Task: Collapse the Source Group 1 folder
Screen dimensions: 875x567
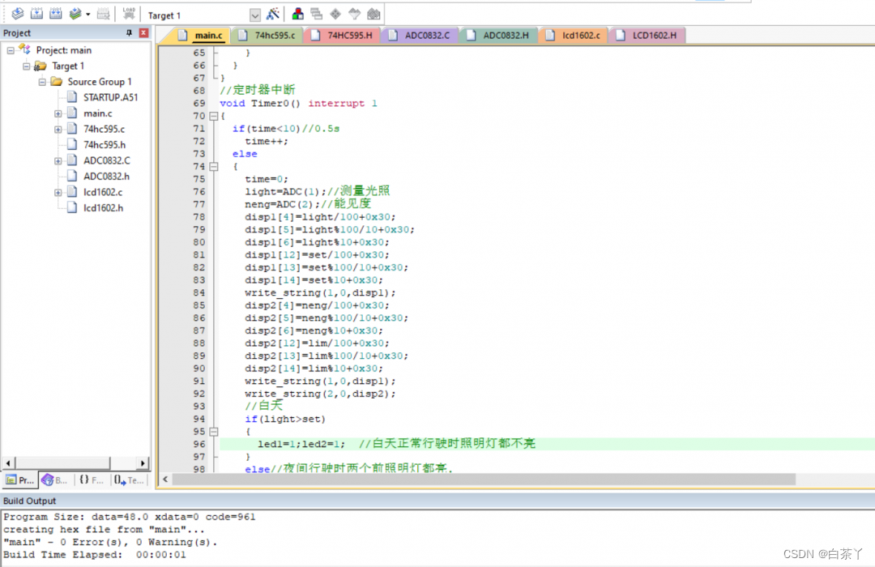Action: pyautogui.click(x=42, y=82)
